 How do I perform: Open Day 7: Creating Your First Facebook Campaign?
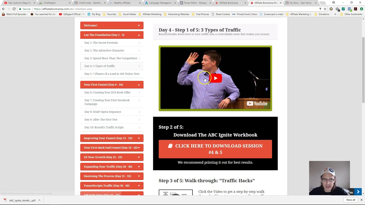[x=112, y=102]
